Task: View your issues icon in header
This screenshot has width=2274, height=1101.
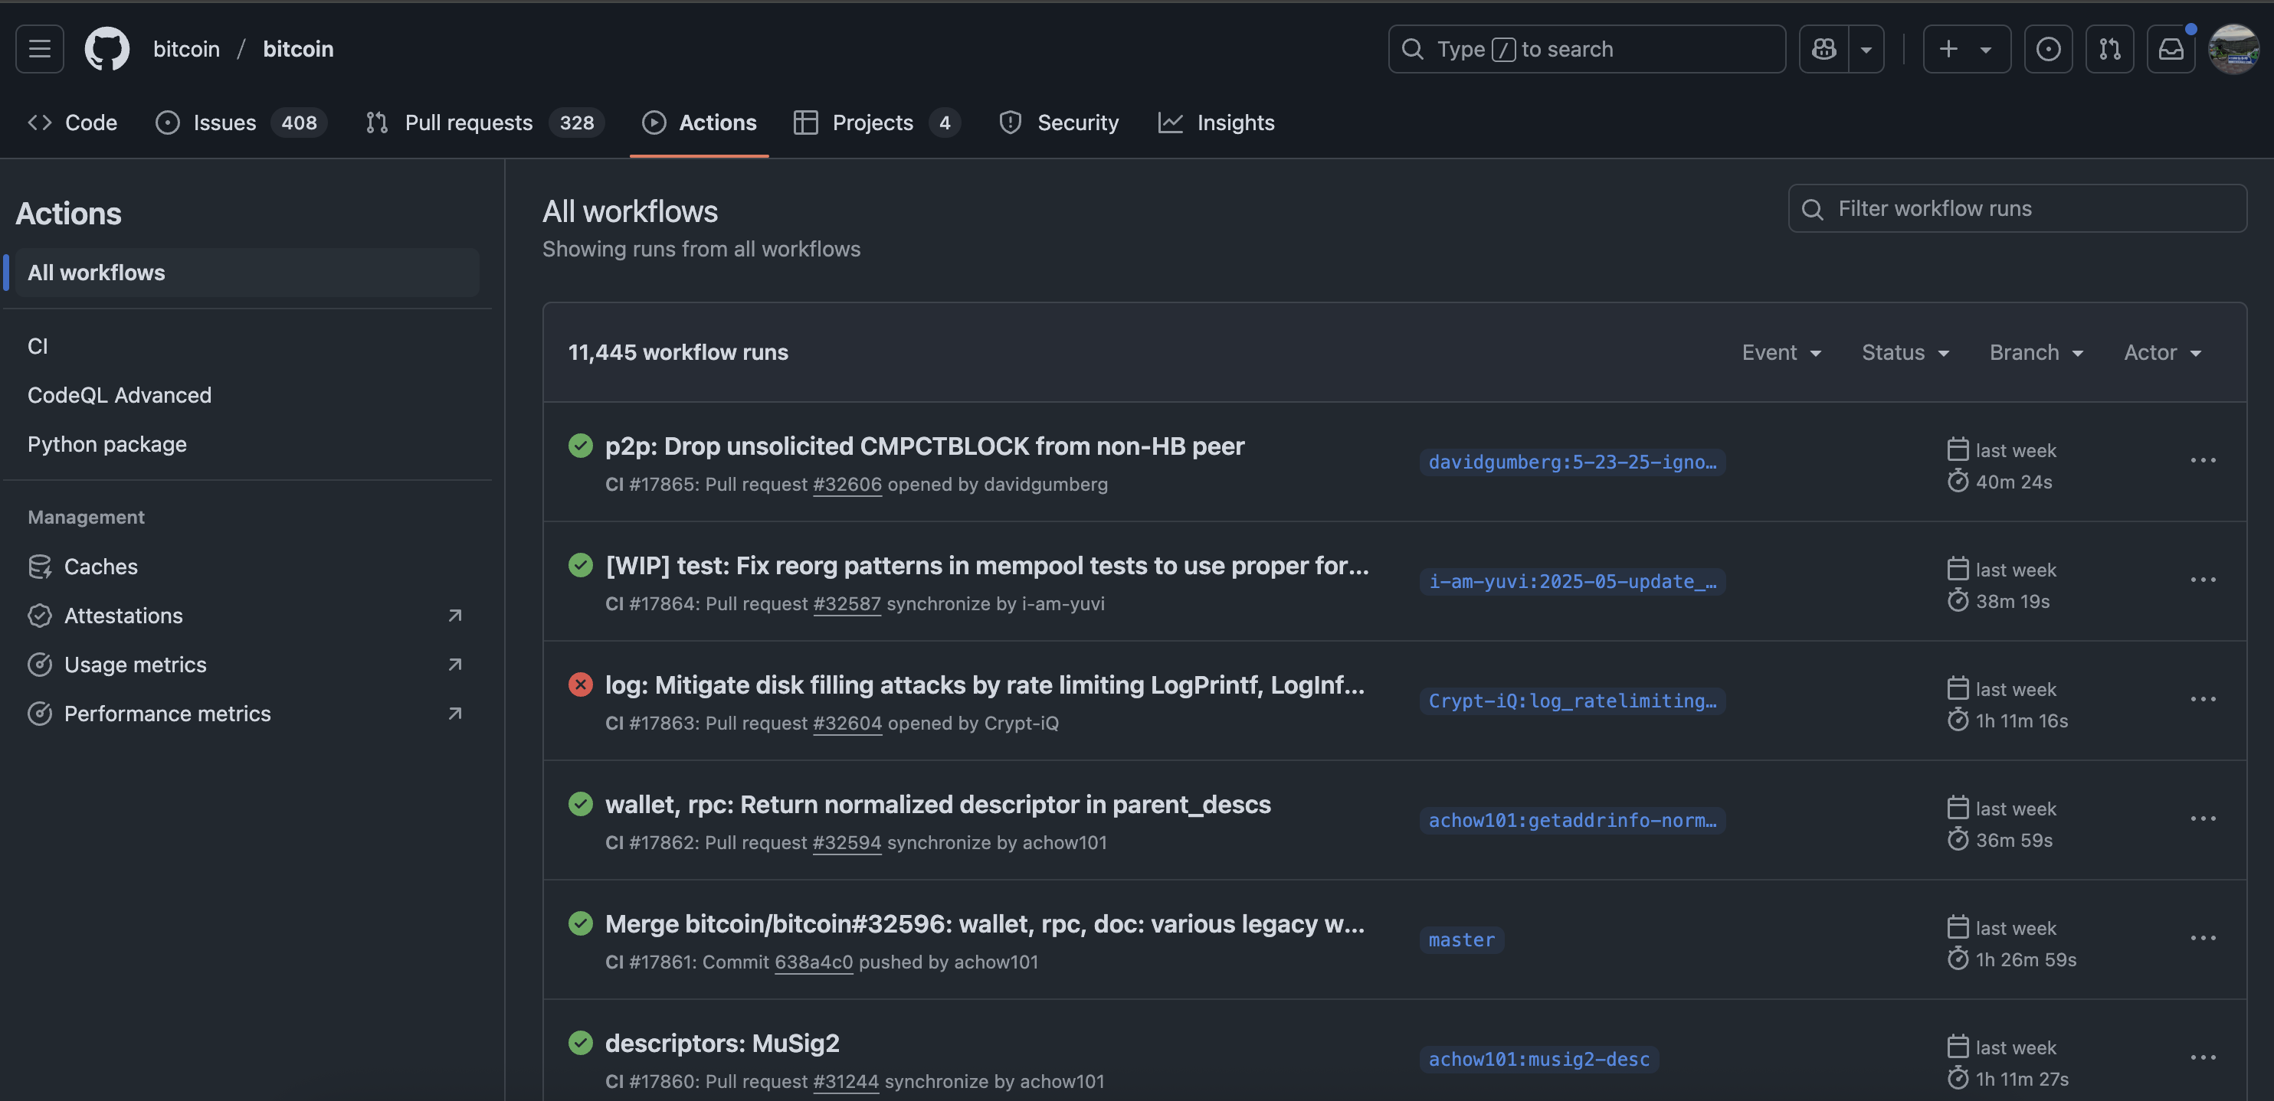Action: 2048,48
